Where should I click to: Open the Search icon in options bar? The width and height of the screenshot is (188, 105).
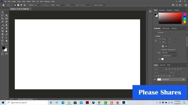click(x=177, y=5)
